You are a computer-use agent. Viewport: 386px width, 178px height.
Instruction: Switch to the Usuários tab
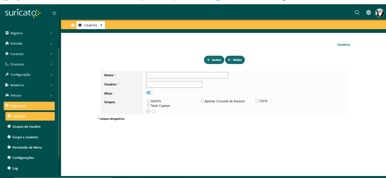tap(90, 25)
